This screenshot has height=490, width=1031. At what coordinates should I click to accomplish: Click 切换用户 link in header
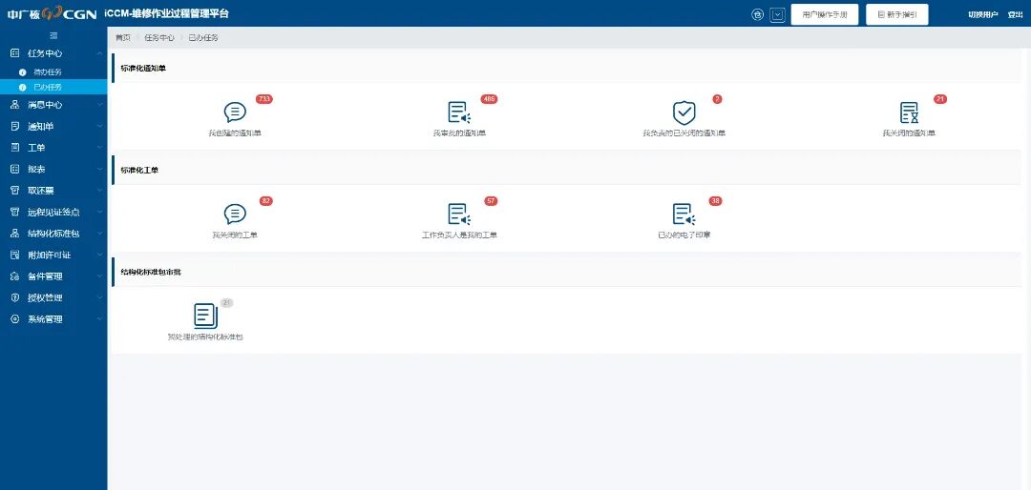982,14
